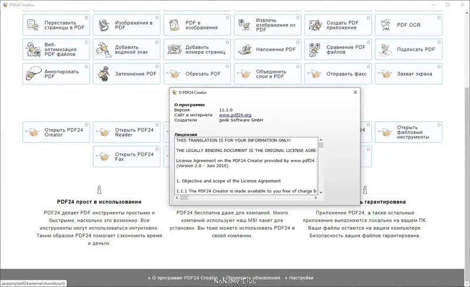Open the file tools (файловые инструменты) tile

pyautogui.click(x=408, y=132)
